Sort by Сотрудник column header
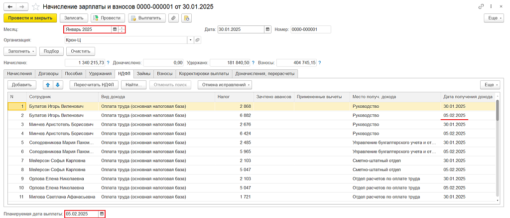 62,96
